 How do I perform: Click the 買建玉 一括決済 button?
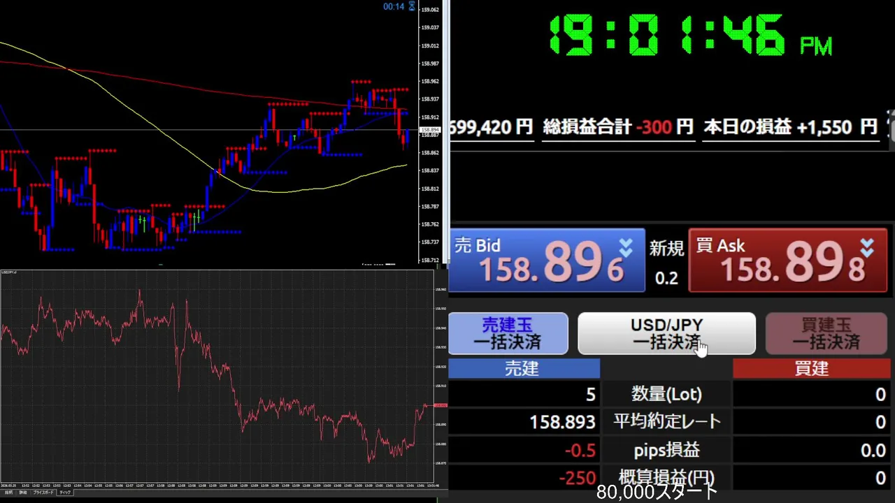[x=826, y=334]
